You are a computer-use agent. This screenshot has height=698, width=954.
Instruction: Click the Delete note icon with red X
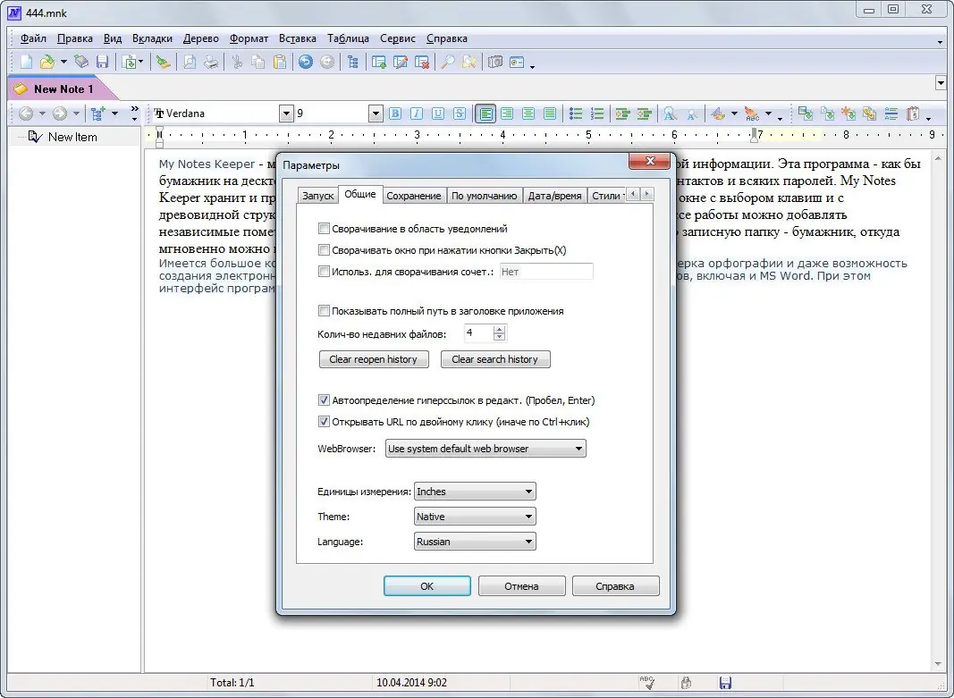point(422,62)
